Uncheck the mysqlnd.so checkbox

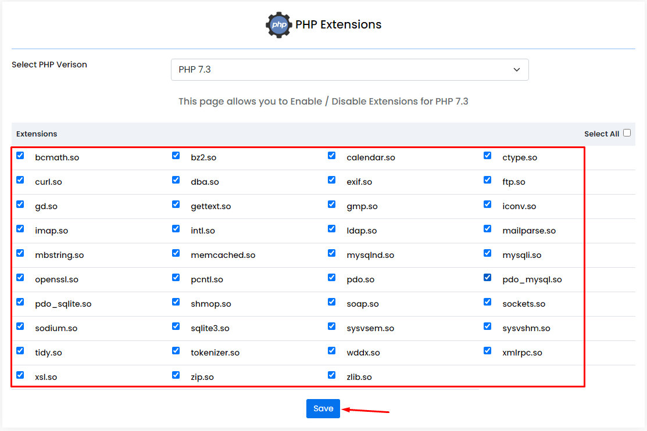pos(332,253)
